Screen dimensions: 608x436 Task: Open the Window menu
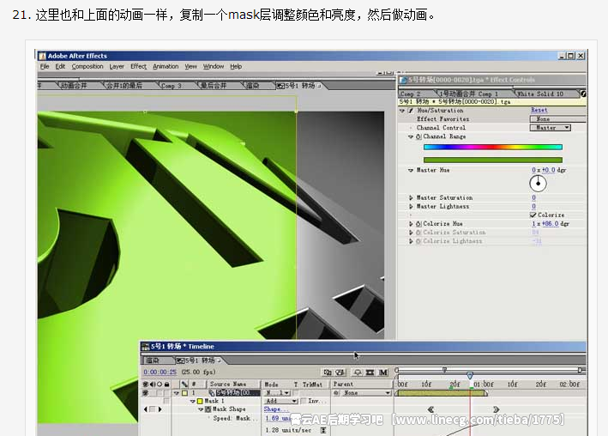[214, 66]
